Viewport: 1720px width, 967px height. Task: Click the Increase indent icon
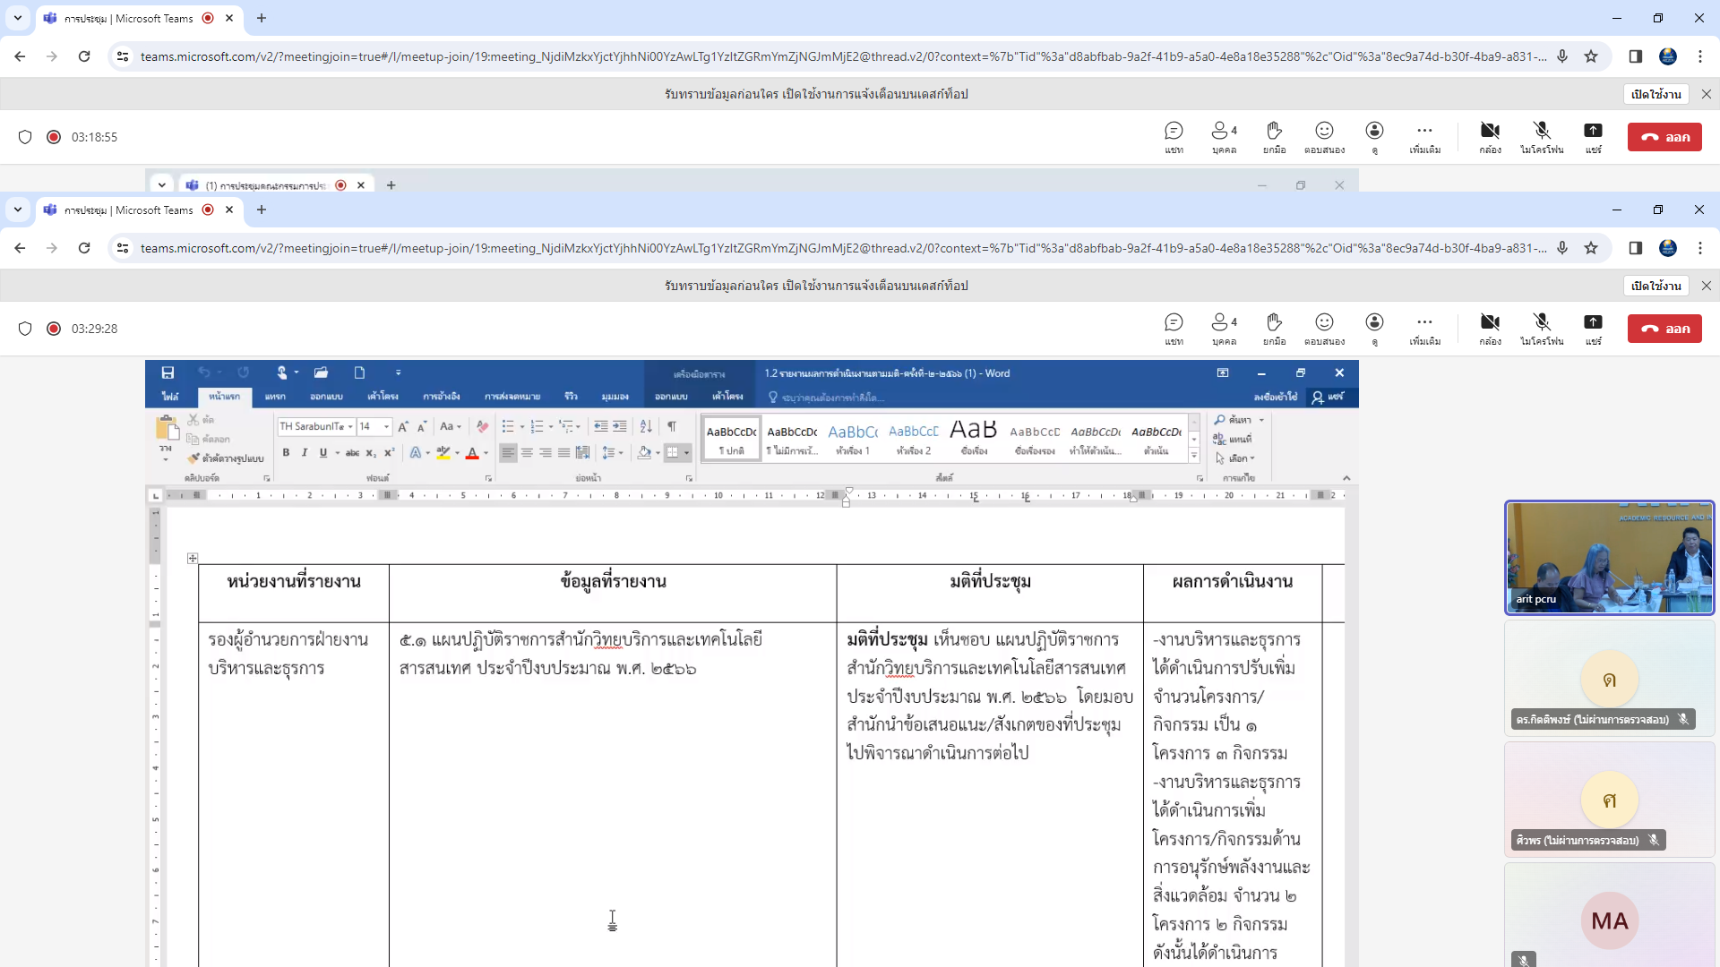pos(619,426)
